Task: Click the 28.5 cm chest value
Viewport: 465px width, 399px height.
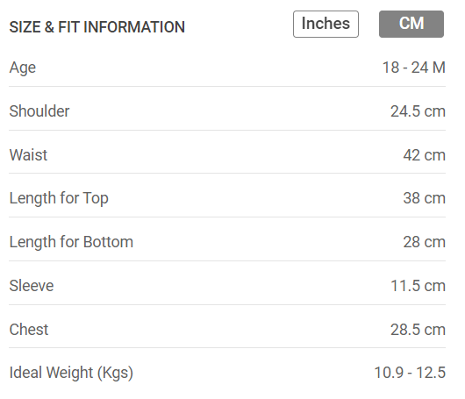Action: [418, 330]
